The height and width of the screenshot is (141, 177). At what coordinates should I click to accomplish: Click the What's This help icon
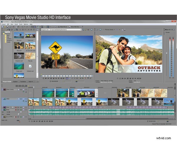click(82, 27)
